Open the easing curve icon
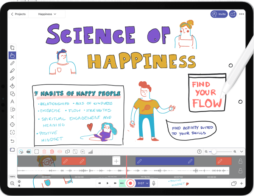This screenshot has width=254, height=196. (x=75, y=152)
